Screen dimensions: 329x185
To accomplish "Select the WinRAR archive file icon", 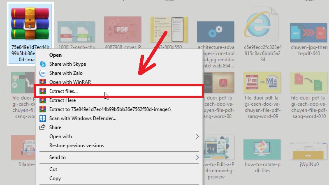I will click(30, 23).
